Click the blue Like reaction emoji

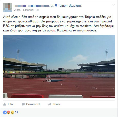(x=5, y=112)
